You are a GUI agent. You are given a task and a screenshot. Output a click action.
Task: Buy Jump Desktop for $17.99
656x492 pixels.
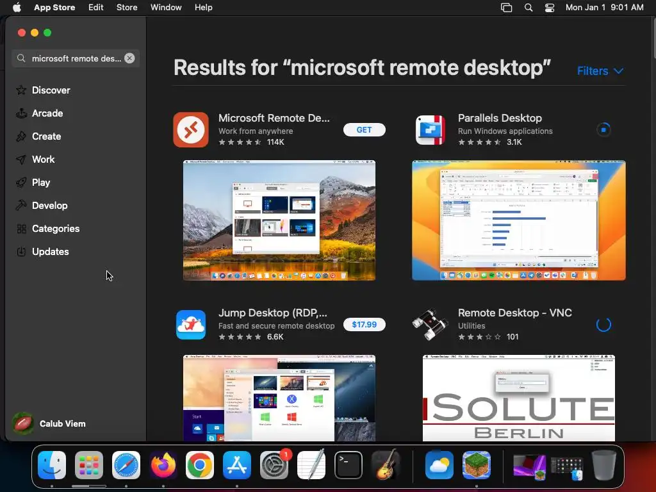click(364, 325)
